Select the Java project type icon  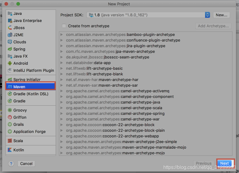pyautogui.click(x=10, y=14)
